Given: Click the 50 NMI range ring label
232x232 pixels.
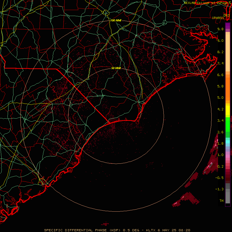Looking at the screenshot, I should 116,68.
